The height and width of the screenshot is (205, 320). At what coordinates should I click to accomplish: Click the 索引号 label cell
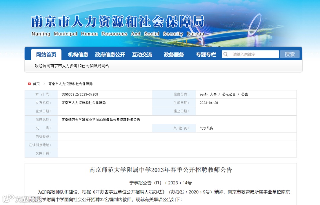click(41, 94)
